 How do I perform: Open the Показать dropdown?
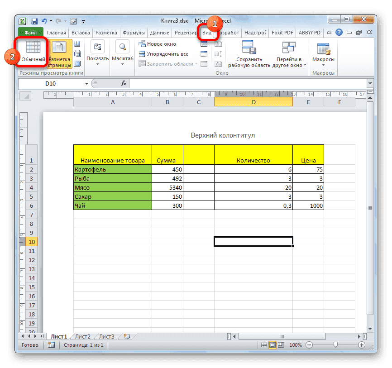tap(97, 59)
